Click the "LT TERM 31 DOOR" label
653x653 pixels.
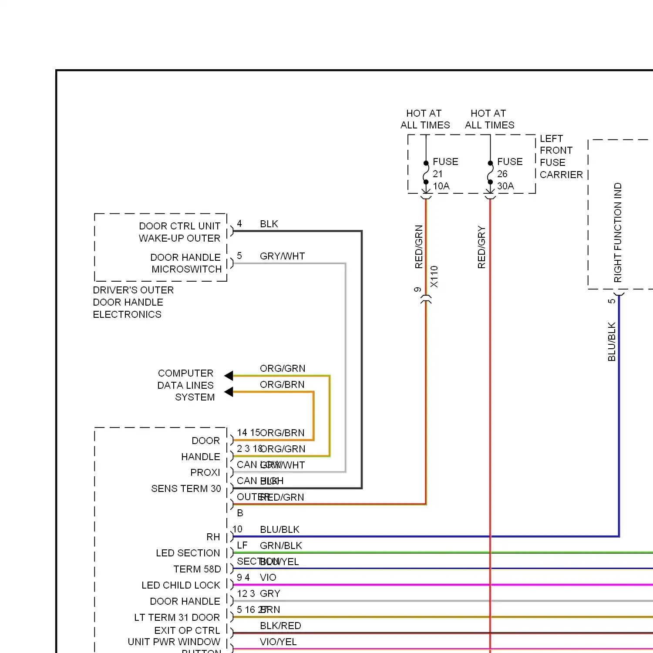pyautogui.click(x=177, y=617)
